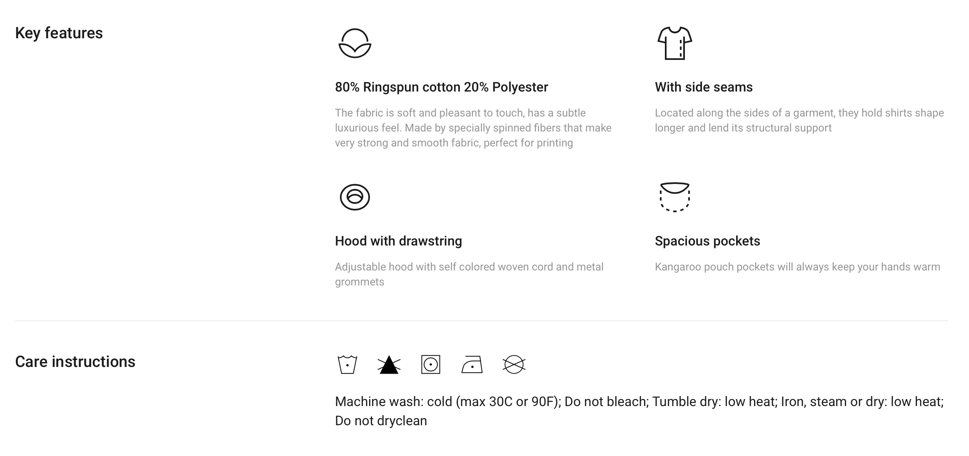This screenshot has width=969, height=456.
Task: Select the kangaroo pocket icon
Action: pos(674,197)
